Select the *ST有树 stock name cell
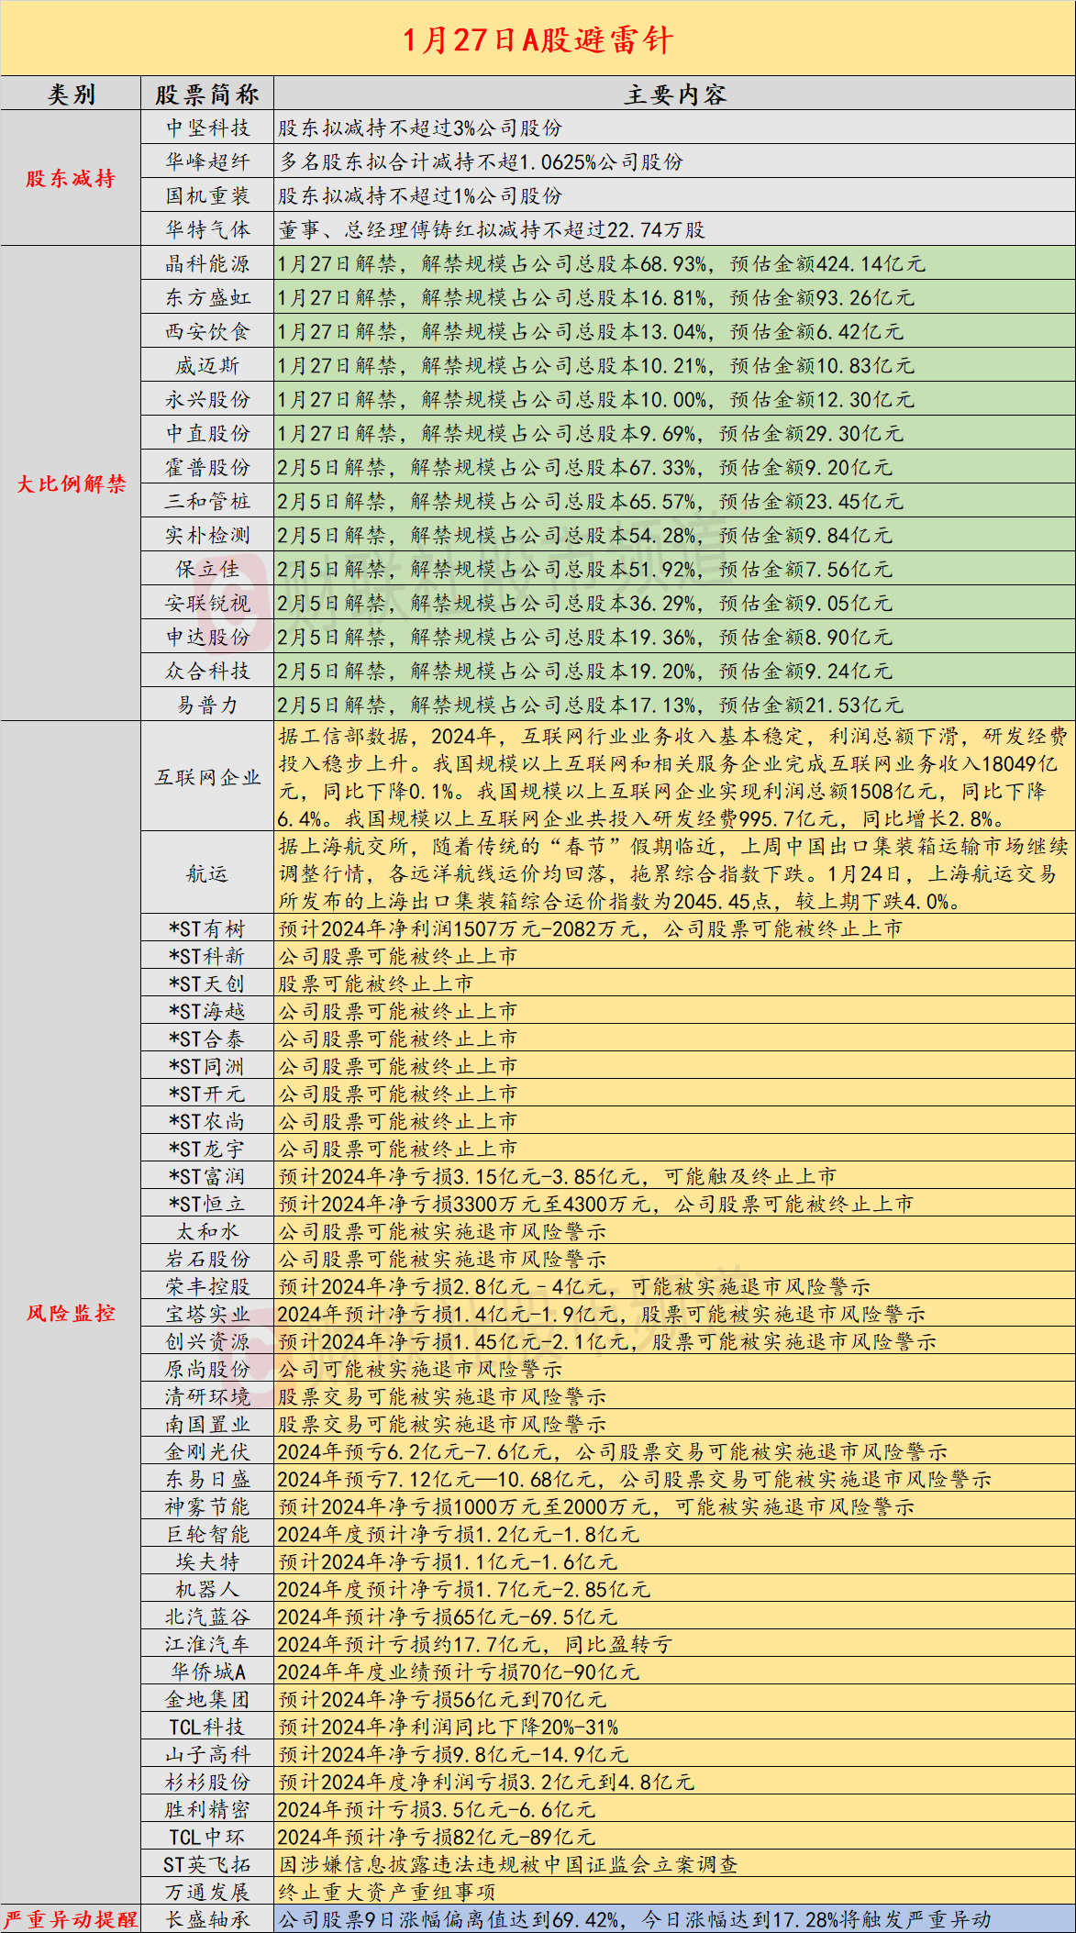1076x1933 pixels. pos(207,928)
